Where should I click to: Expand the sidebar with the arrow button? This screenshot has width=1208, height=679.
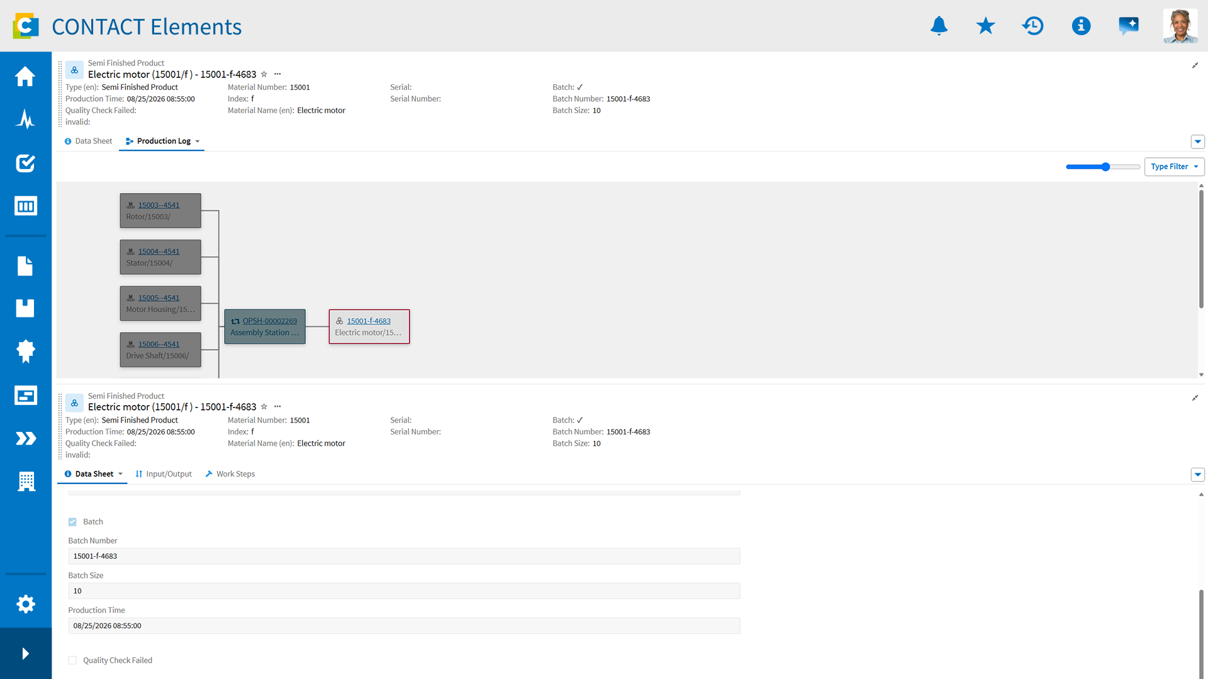(x=25, y=654)
